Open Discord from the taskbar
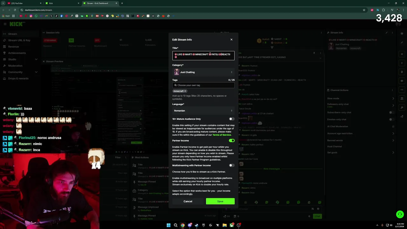The image size is (407, 229). (190, 225)
